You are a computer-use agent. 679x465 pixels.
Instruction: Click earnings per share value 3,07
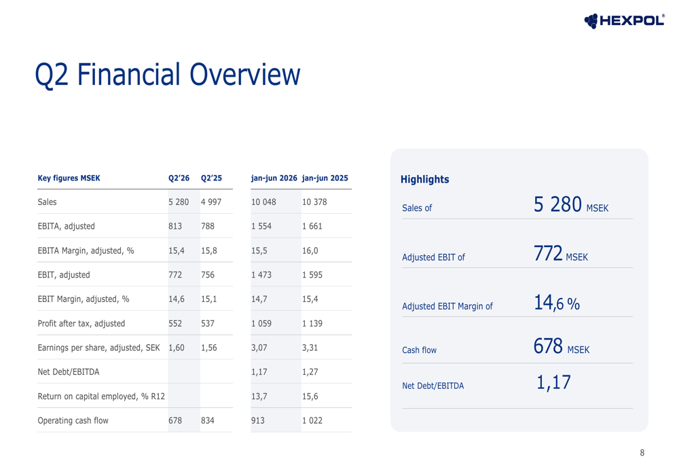(259, 348)
